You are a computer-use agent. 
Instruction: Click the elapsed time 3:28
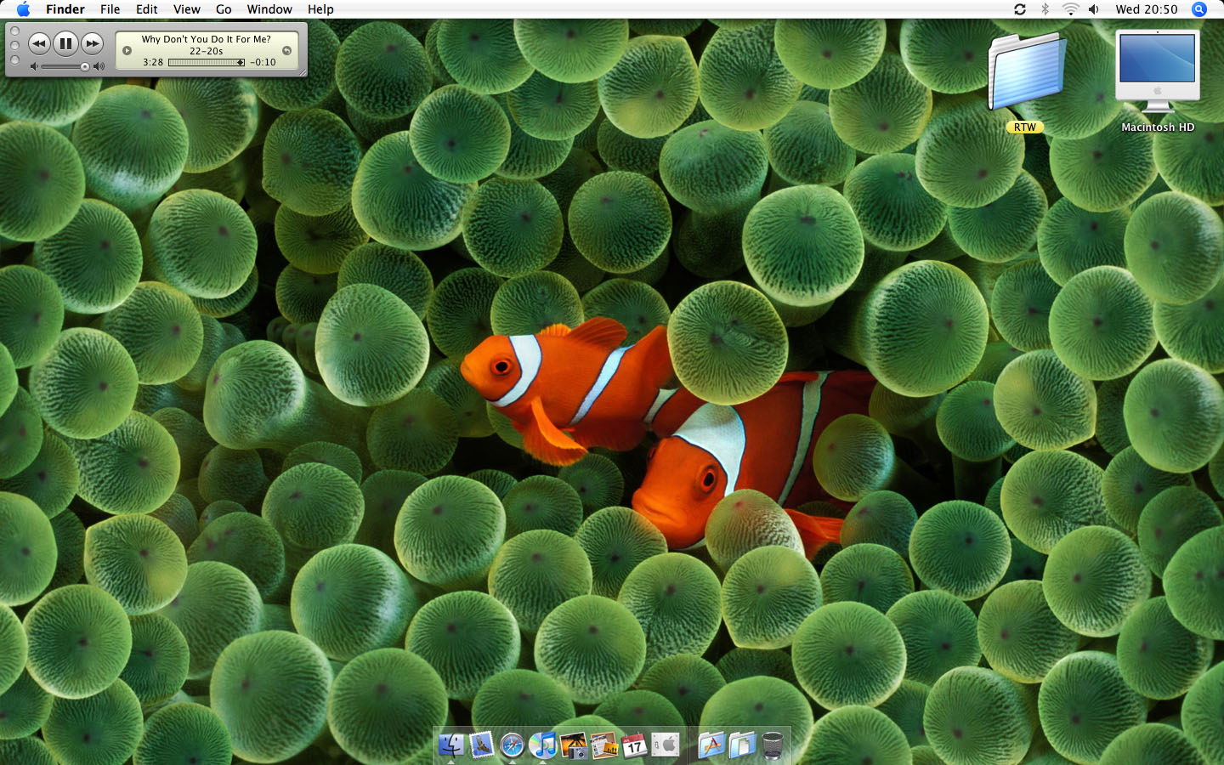153,62
